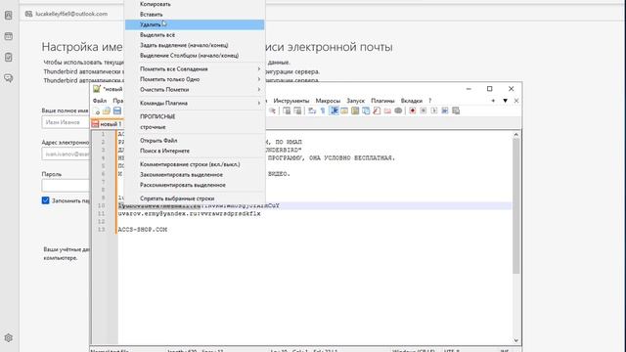Open Thunderbird chat sidebar icon
This screenshot has width=626, height=352.
tap(9, 78)
